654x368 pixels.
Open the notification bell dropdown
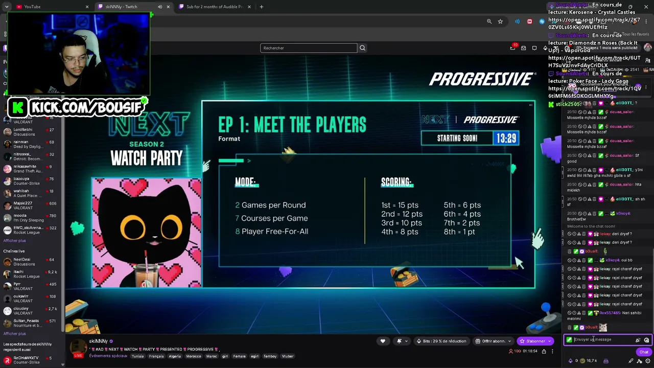click(x=402, y=341)
